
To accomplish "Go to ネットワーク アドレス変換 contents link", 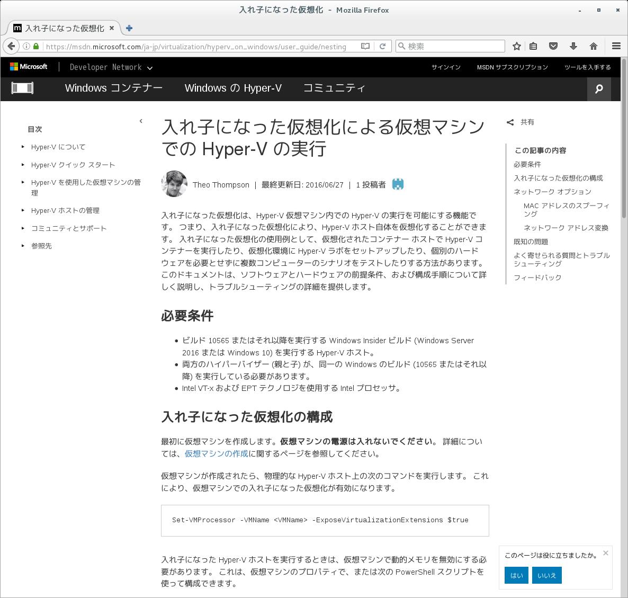I will coord(566,228).
